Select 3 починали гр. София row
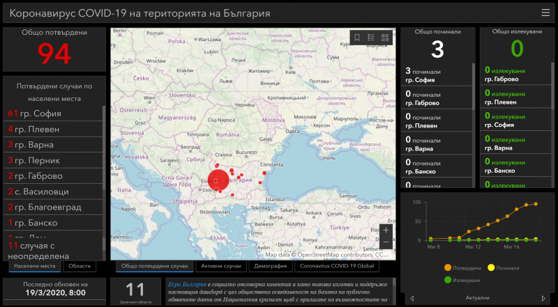The image size is (558, 307). click(437, 75)
